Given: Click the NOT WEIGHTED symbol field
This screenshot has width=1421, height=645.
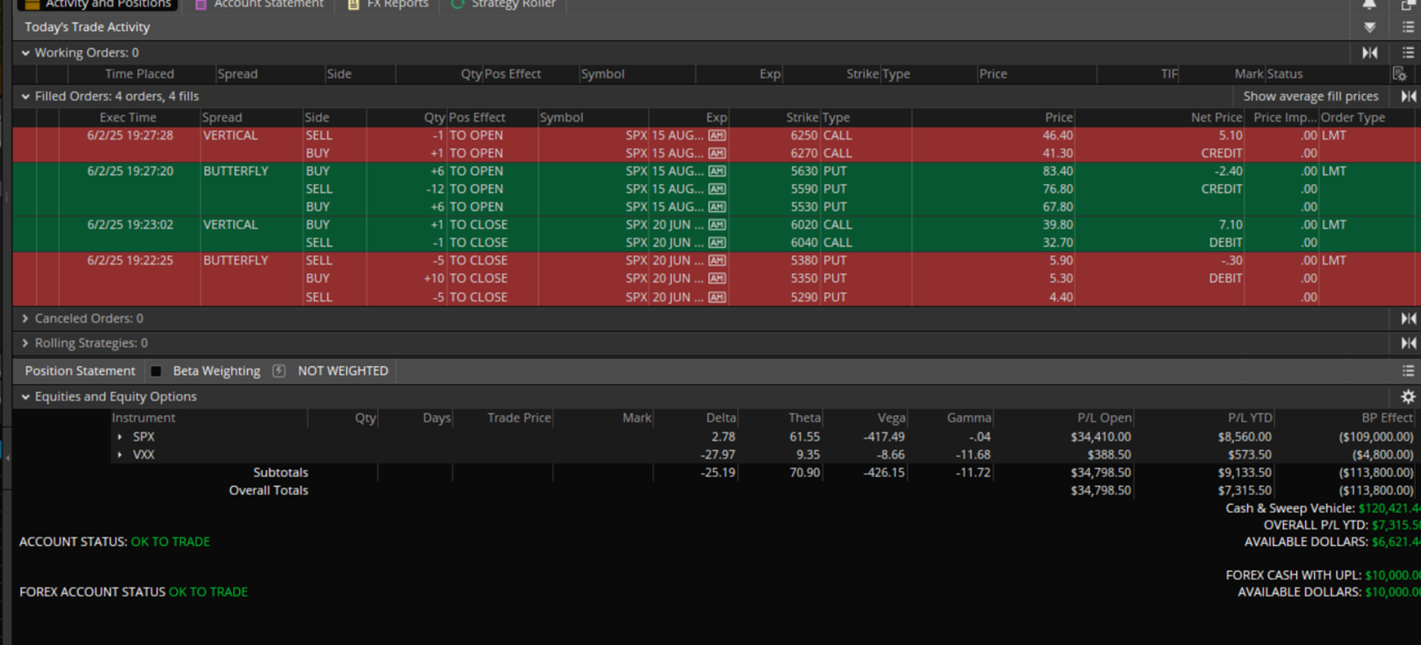Looking at the screenshot, I should point(343,371).
